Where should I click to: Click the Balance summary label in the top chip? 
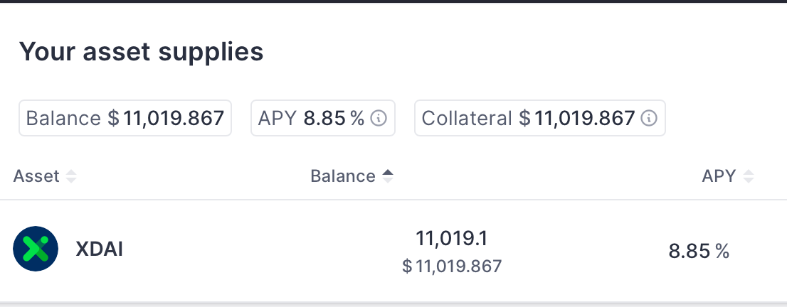pos(63,119)
